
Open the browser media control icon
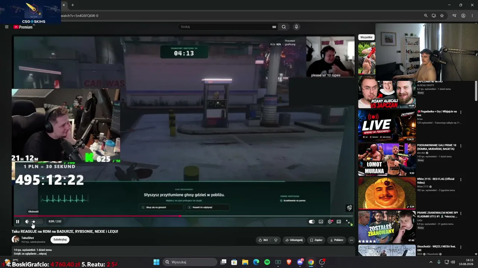[454, 16]
